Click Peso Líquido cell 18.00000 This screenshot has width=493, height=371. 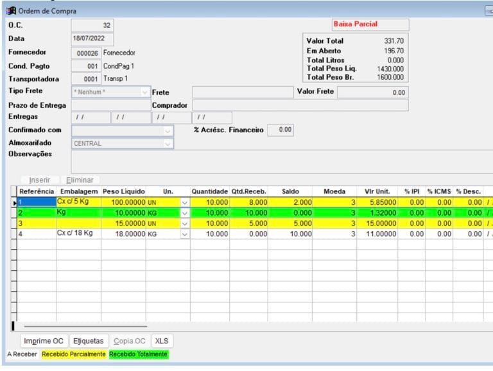tap(123, 234)
